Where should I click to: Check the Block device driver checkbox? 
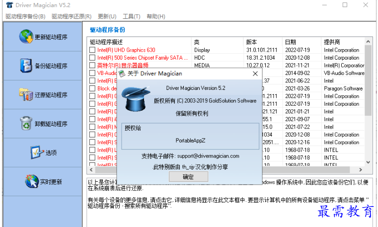coord(92,88)
